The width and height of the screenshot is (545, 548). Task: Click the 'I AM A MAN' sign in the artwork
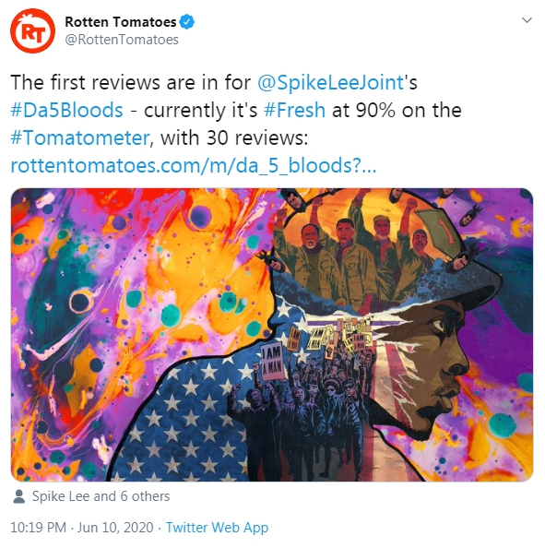click(x=273, y=362)
